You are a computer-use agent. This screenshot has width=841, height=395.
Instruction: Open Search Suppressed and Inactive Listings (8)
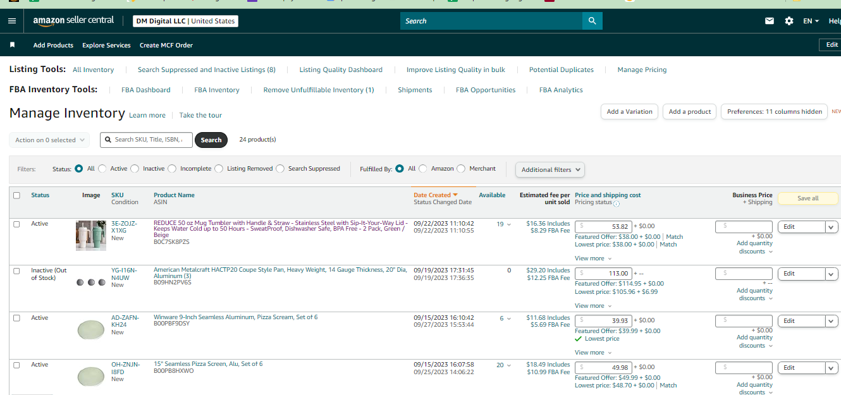207,70
